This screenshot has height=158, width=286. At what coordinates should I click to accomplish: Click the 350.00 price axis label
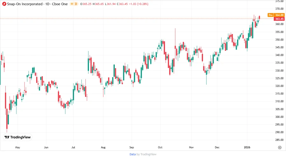[279, 39]
